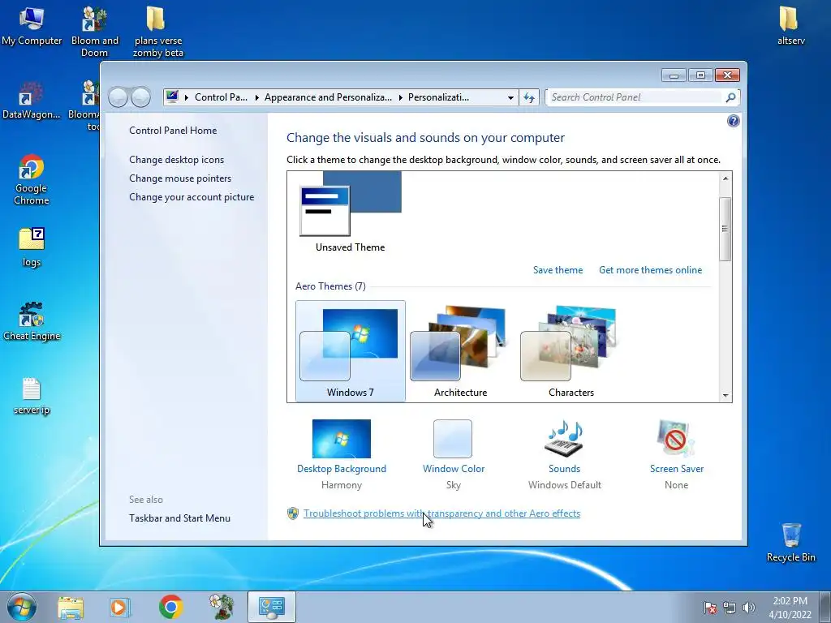Select the Windows 7 theme

click(x=351, y=350)
